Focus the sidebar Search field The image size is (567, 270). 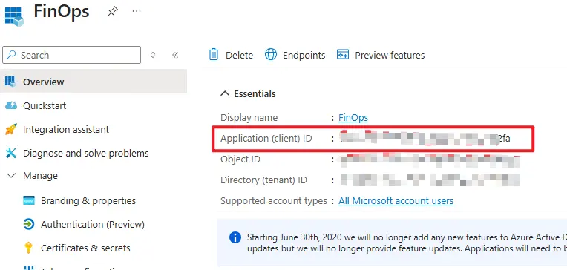pyautogui.click(x=71, y=55)
